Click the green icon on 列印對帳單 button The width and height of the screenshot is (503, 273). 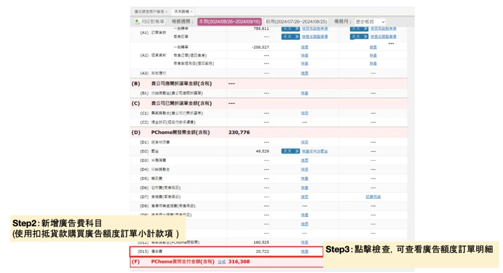pos(137,22)
